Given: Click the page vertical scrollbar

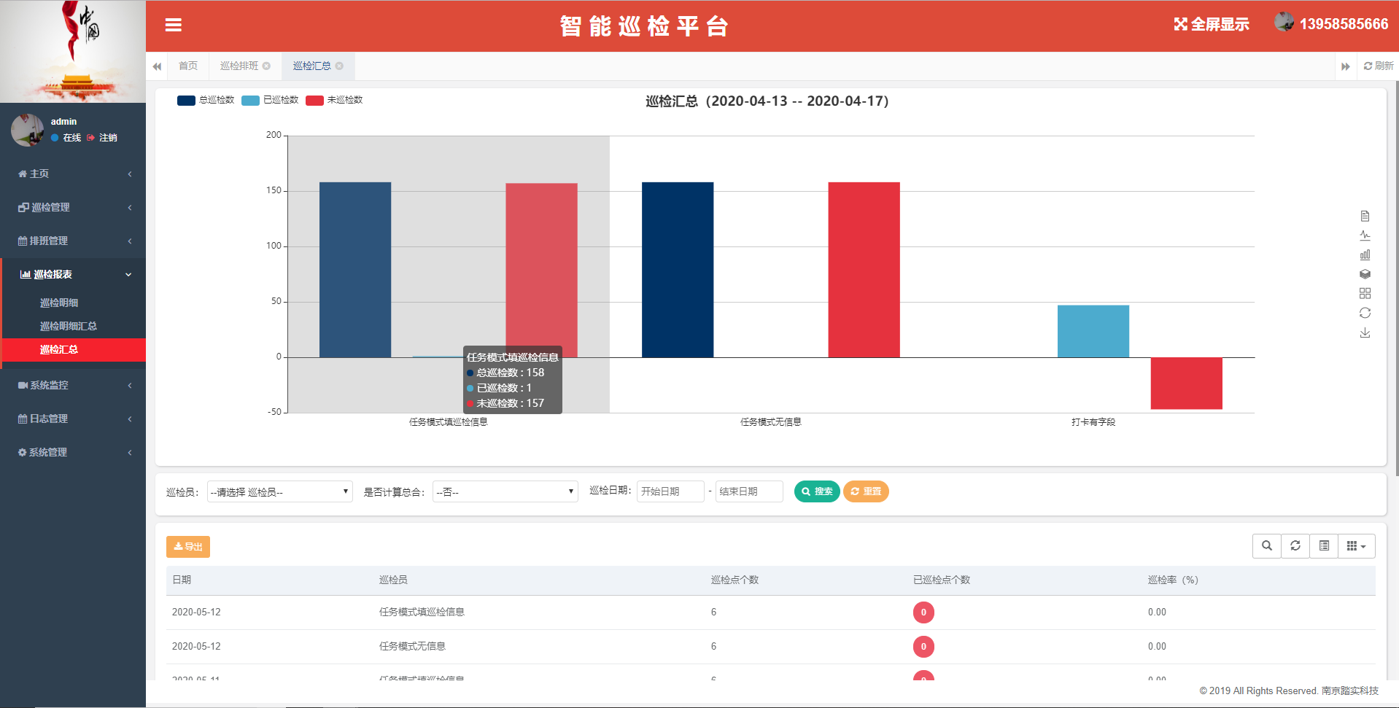Looking at the screenshot, I should (1396, 277).
